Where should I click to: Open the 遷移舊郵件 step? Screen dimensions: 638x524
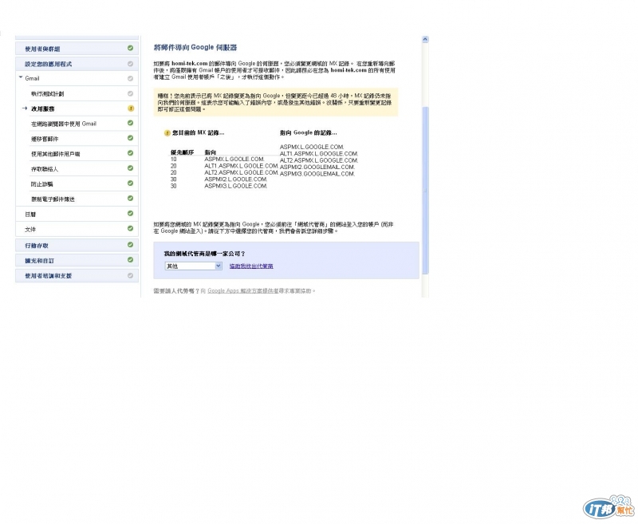point(45,139)
